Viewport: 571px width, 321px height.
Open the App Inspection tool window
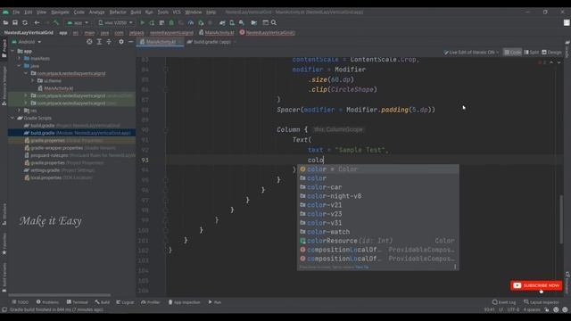tap(185, 302)
